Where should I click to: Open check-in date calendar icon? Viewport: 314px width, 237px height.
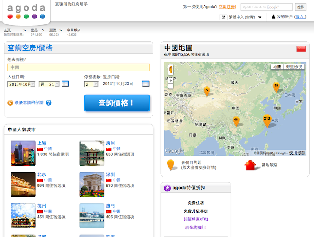65,84
